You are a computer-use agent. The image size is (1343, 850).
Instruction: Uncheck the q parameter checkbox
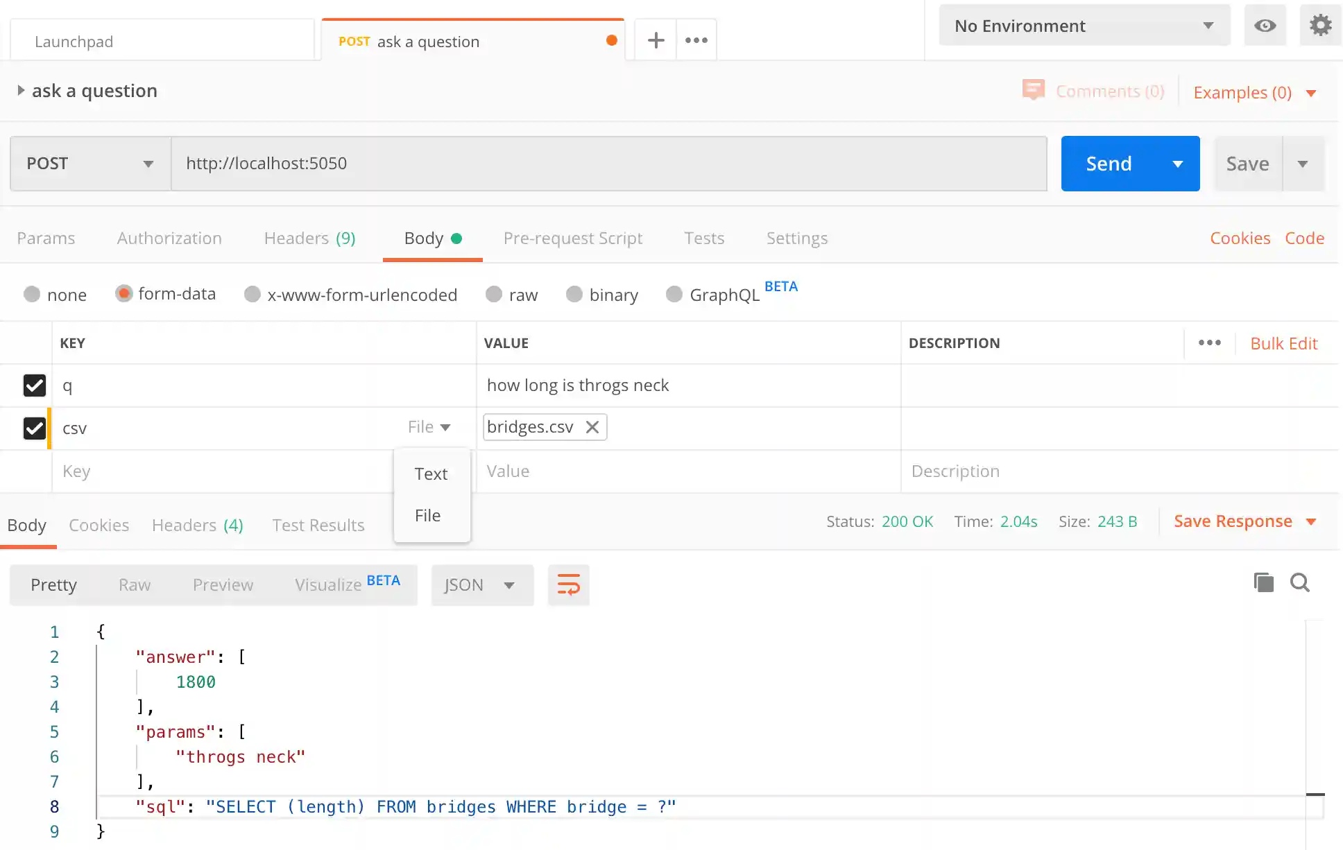tap(34, 385)
